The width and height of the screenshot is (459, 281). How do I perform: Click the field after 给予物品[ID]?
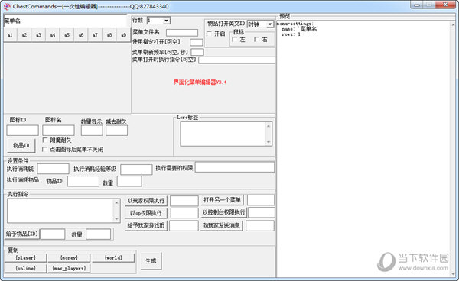[53, 234]
